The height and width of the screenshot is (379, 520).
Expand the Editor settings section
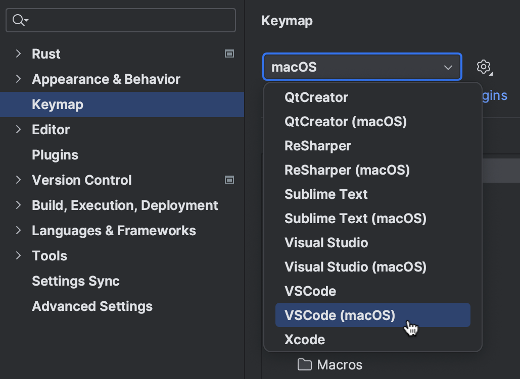coord(19,129)
